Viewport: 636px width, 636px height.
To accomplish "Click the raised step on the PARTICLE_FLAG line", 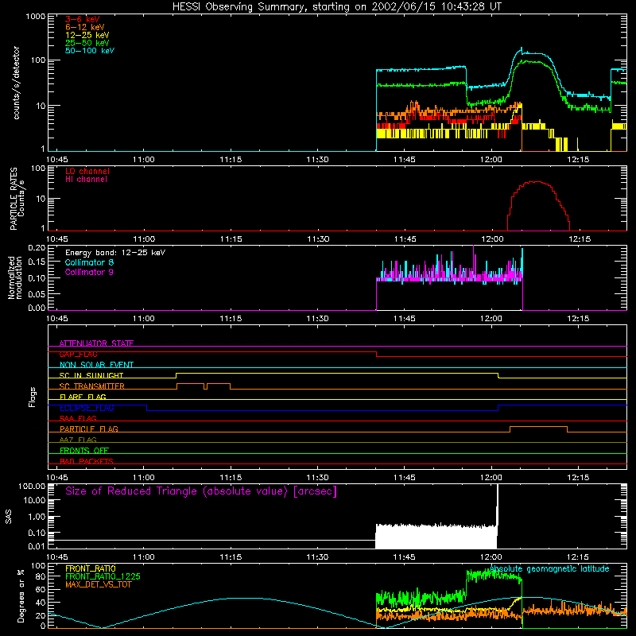I will click(538, 427).
